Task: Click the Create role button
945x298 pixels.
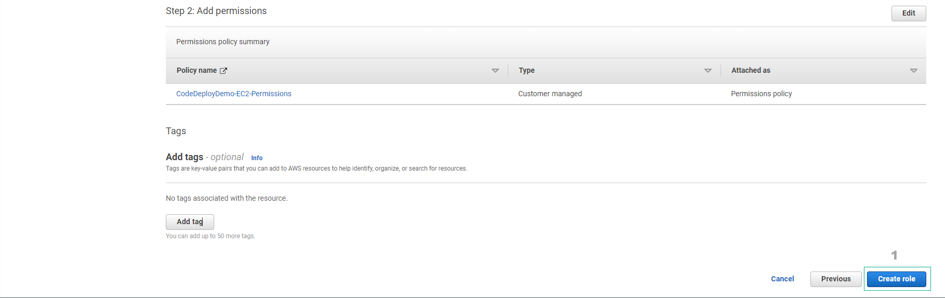Action: coord(896,279)
